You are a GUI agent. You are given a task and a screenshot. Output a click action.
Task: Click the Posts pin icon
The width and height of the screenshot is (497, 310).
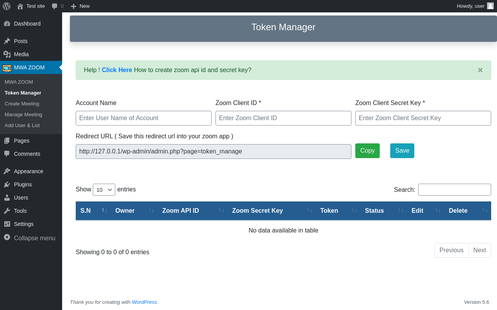click(7, 41)
